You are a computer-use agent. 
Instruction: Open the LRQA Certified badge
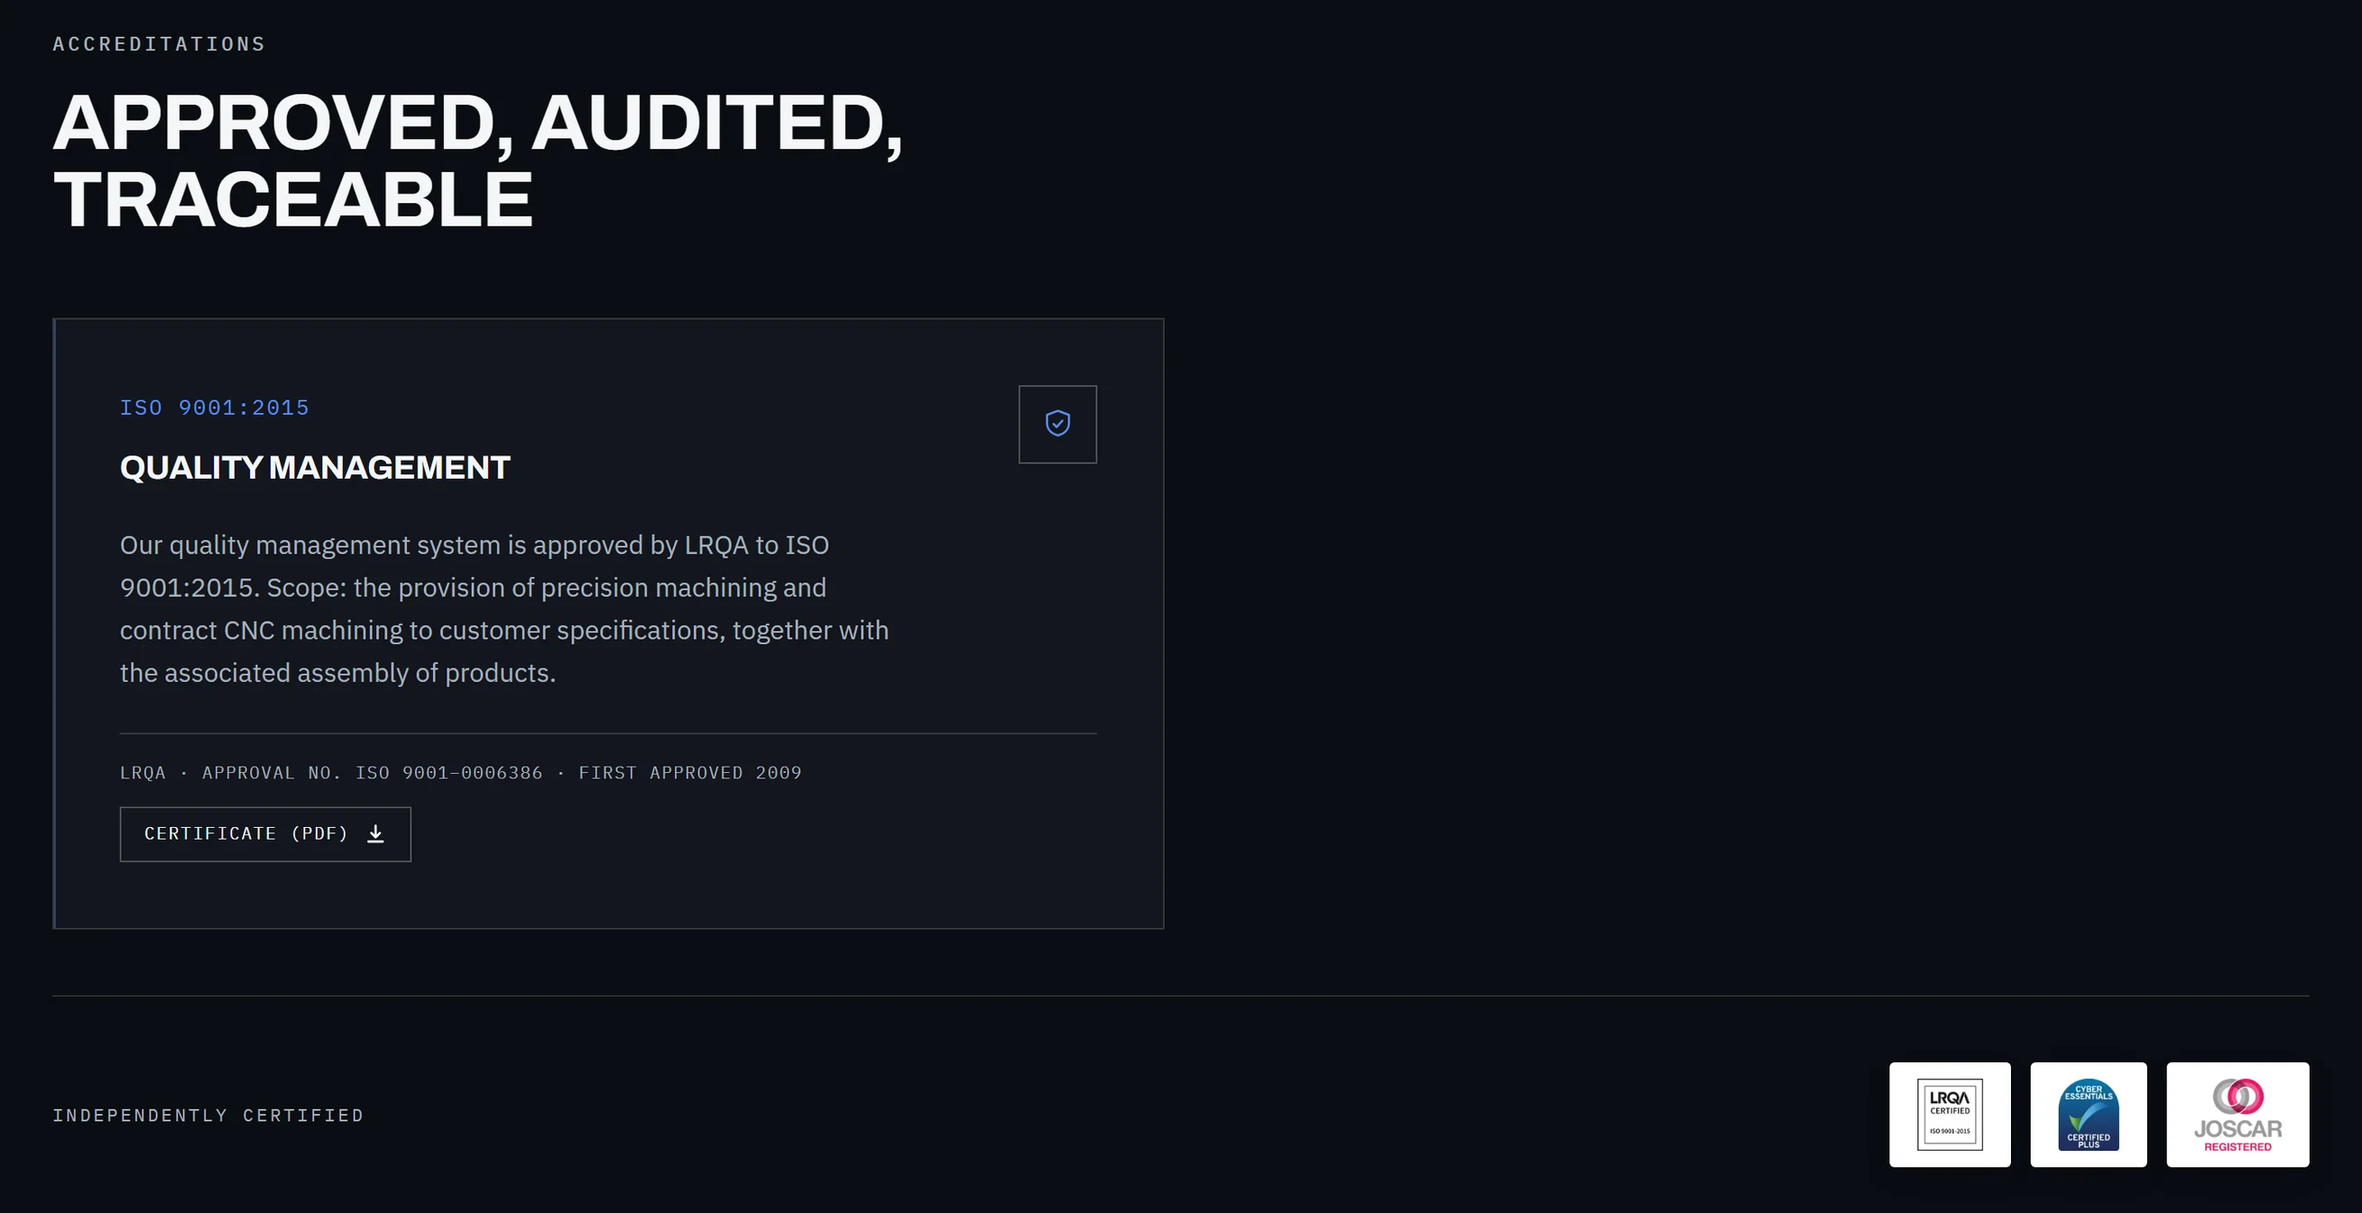click(x=1950, y=1114)
